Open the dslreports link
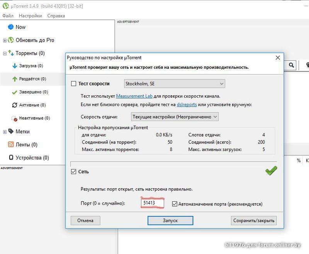Viewport: 309px width, 254px height. (187, 105)
